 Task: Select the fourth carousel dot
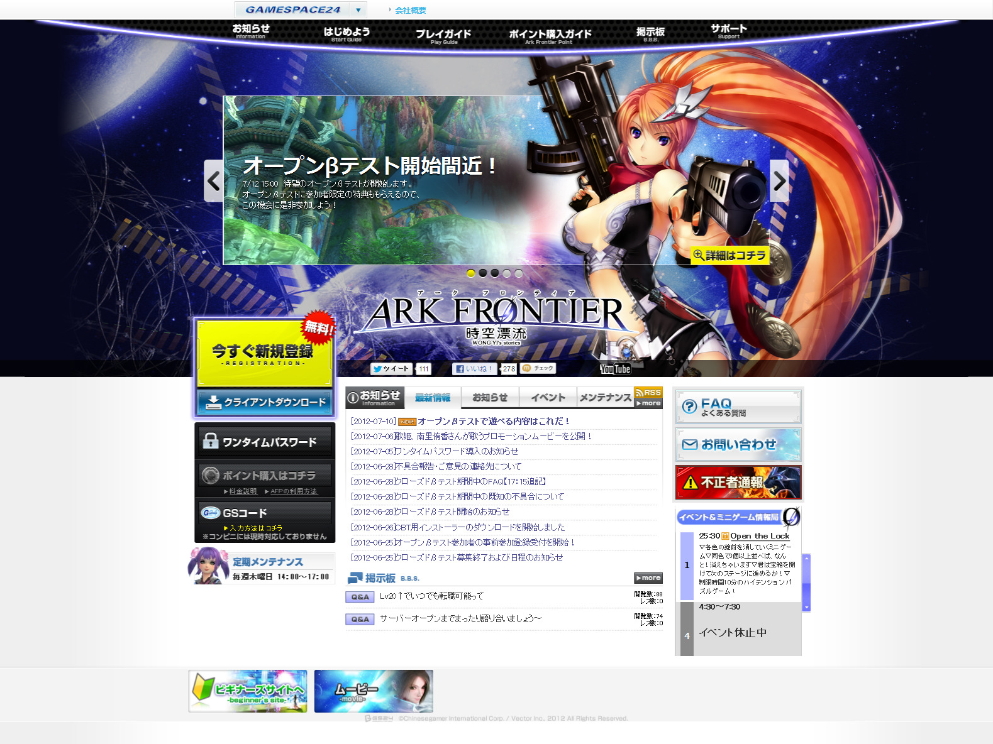507,273
